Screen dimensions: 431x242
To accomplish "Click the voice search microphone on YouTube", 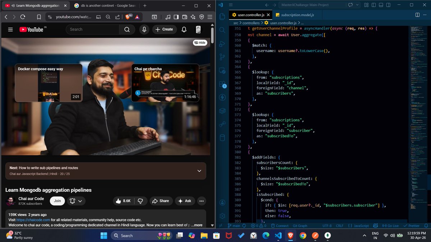I will click(144, 29).
